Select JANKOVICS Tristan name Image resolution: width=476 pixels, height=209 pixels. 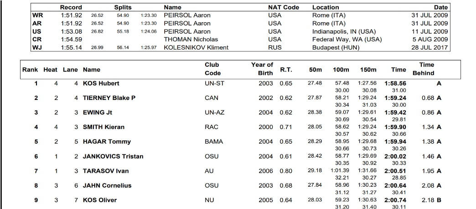pos(113,156)
